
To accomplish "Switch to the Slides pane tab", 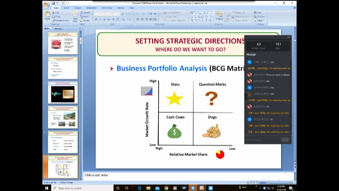I will pos(47,28).
